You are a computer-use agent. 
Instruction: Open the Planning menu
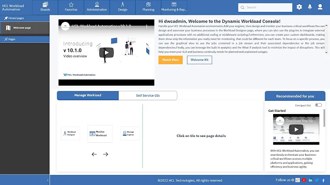point(148,7)
